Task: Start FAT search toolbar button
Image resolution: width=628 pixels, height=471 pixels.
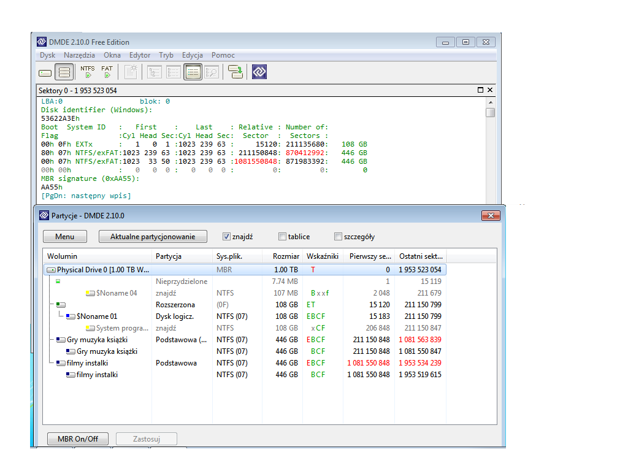Action: pyautogui.click(x=107, y=72)
